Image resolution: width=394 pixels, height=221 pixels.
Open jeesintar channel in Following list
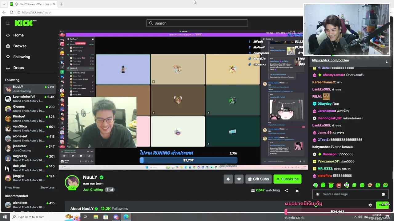point(30,148)
